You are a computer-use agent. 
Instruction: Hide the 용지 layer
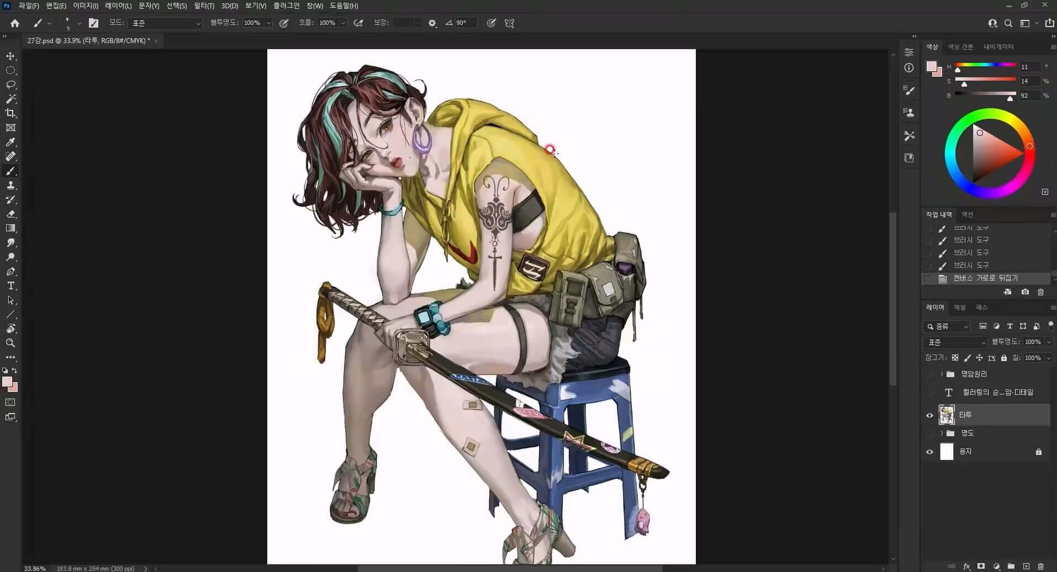pyautogui.click(x=929, y=452)
